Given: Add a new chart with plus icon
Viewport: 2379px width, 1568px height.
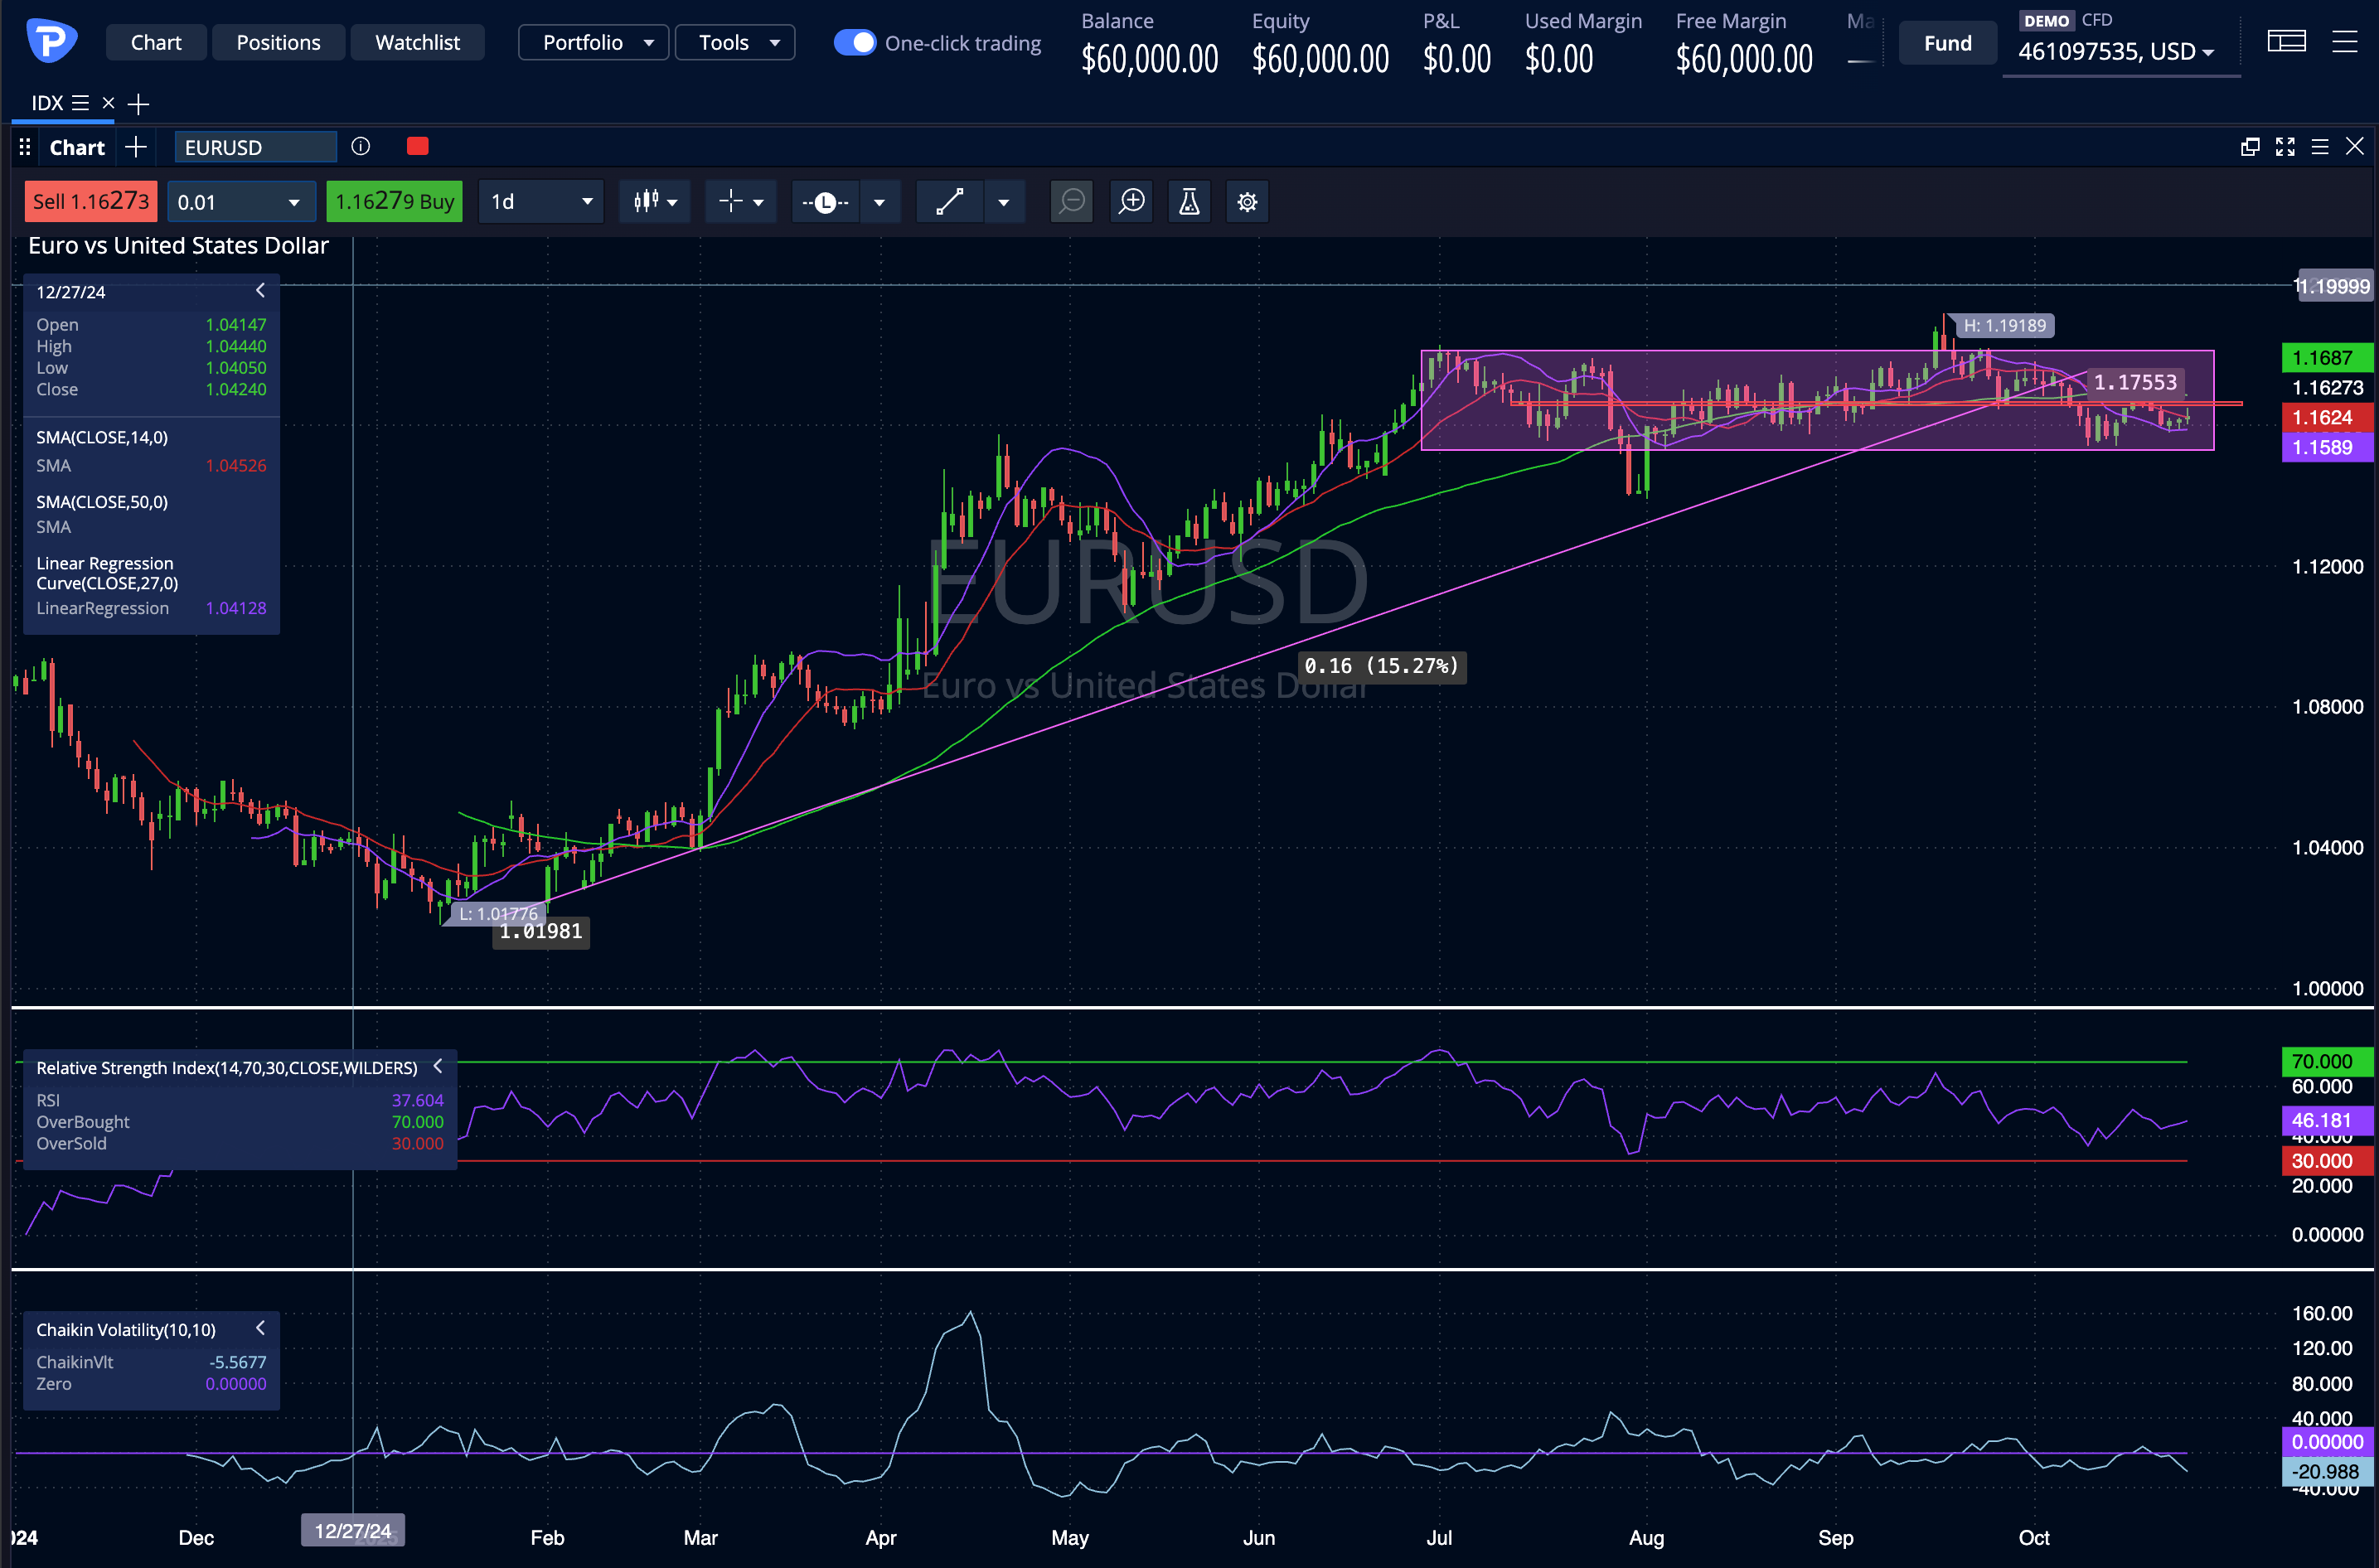Looking at the screenshot, I should tap(136, 147).
